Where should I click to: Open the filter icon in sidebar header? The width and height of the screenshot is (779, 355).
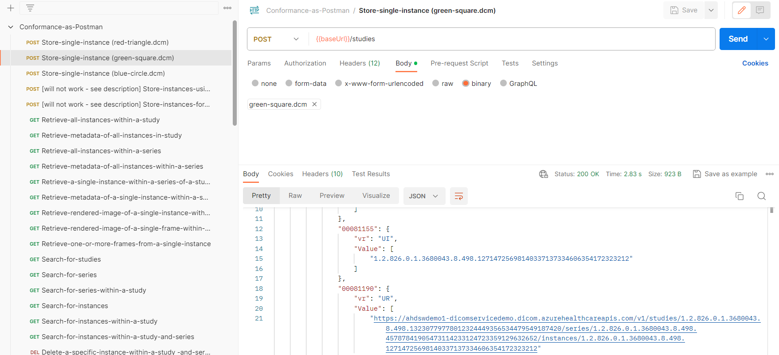click(x=30, y=8)
